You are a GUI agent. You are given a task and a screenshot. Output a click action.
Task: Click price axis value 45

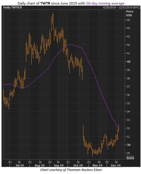[x=128, y=20]
